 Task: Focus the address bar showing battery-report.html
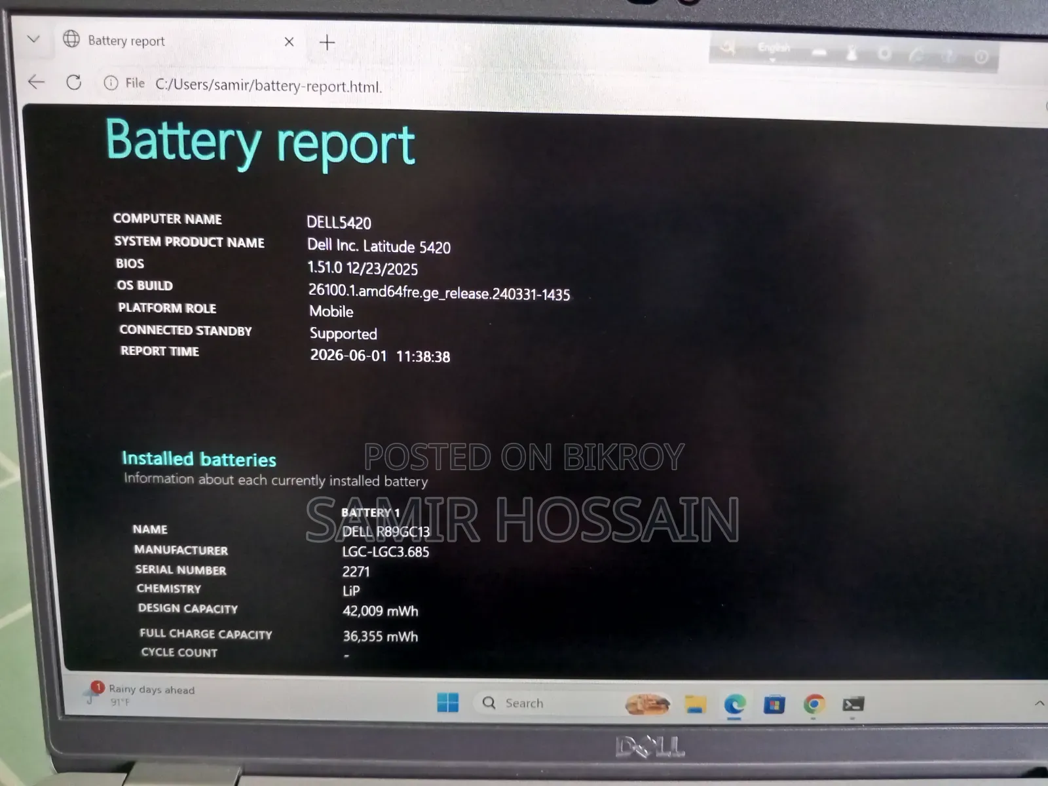tap(268, 86)
